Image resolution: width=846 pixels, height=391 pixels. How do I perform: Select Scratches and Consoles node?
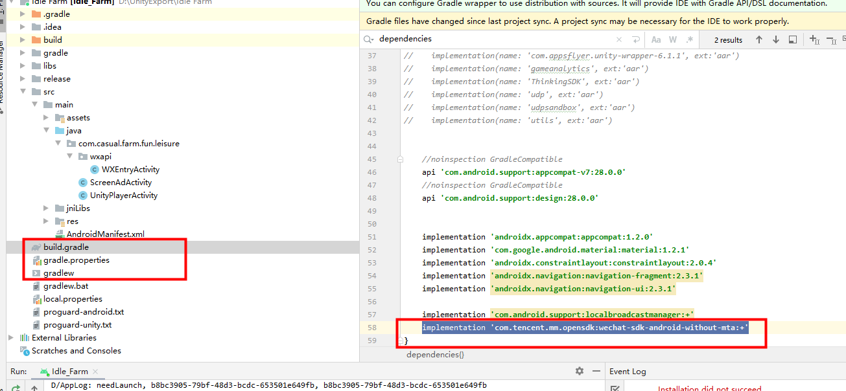click(x=76, y=351)
